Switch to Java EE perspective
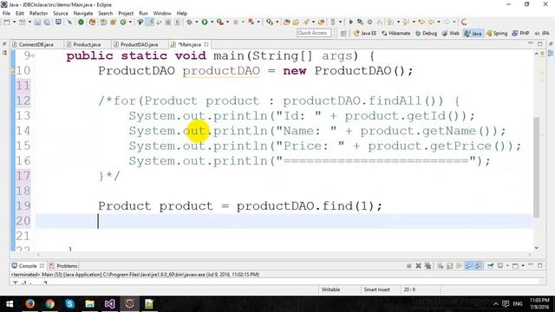 point(365,33)
